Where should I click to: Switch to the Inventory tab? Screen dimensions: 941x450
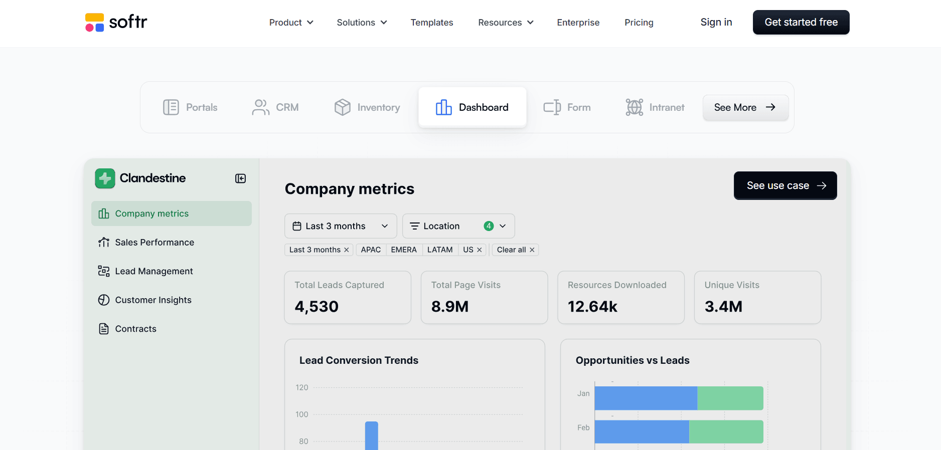(x=367, y=107)
